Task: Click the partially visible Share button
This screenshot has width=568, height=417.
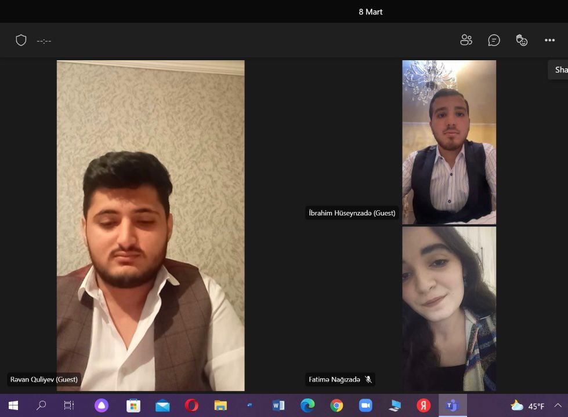Action: [x=558, y=69]
